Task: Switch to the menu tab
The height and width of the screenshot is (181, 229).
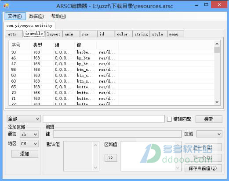Action: pyautogui.click(x=175, y=34)
